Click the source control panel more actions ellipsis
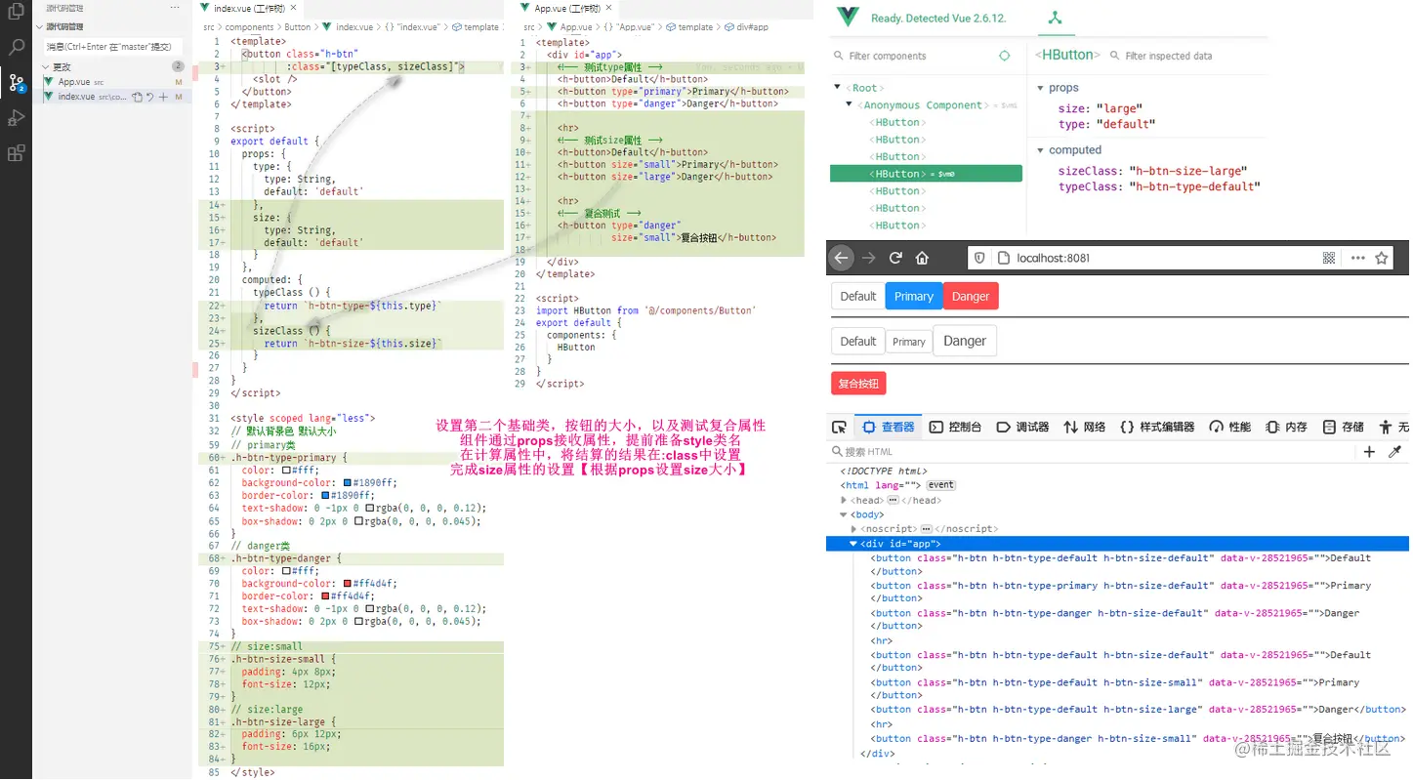The image size is (1413, 780). 175,8
